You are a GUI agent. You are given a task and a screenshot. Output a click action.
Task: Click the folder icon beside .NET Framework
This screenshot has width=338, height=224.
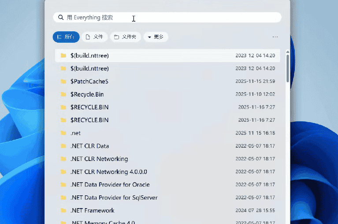pyautogui.click(x=63, y=210)
